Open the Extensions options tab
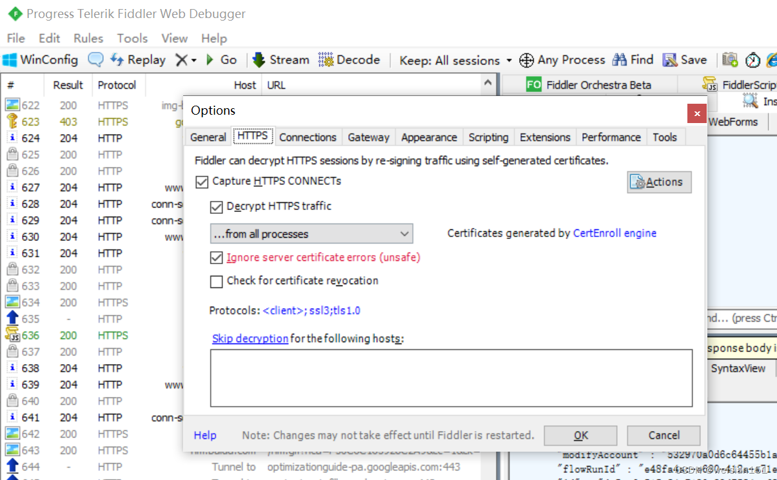 tap(545, 137)
